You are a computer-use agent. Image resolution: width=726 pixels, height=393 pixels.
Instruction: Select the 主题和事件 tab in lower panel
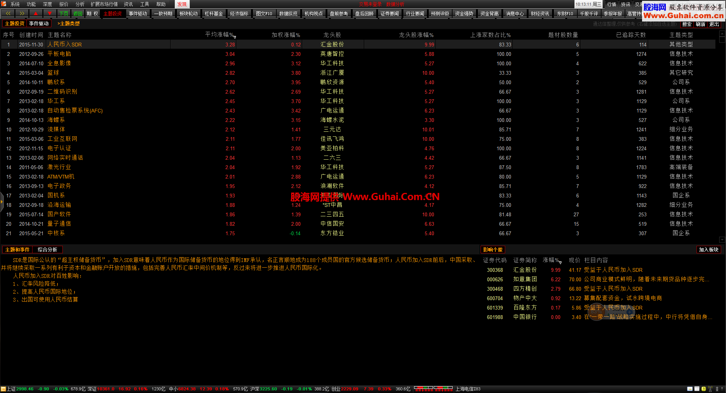[x=17, y=250]
